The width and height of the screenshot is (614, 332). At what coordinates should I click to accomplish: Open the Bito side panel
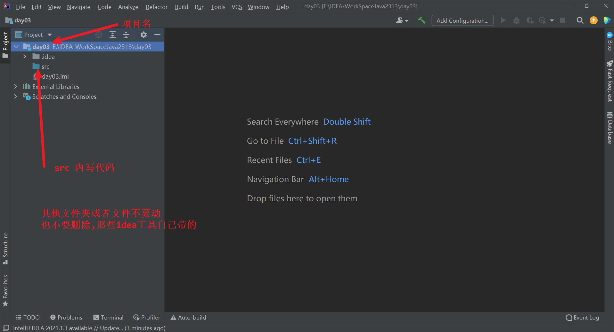point(610,41)
